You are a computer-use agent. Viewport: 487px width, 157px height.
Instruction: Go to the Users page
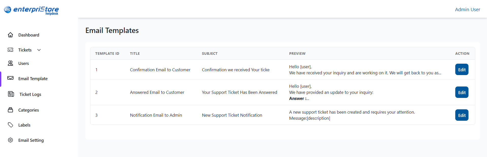[24, 63]
